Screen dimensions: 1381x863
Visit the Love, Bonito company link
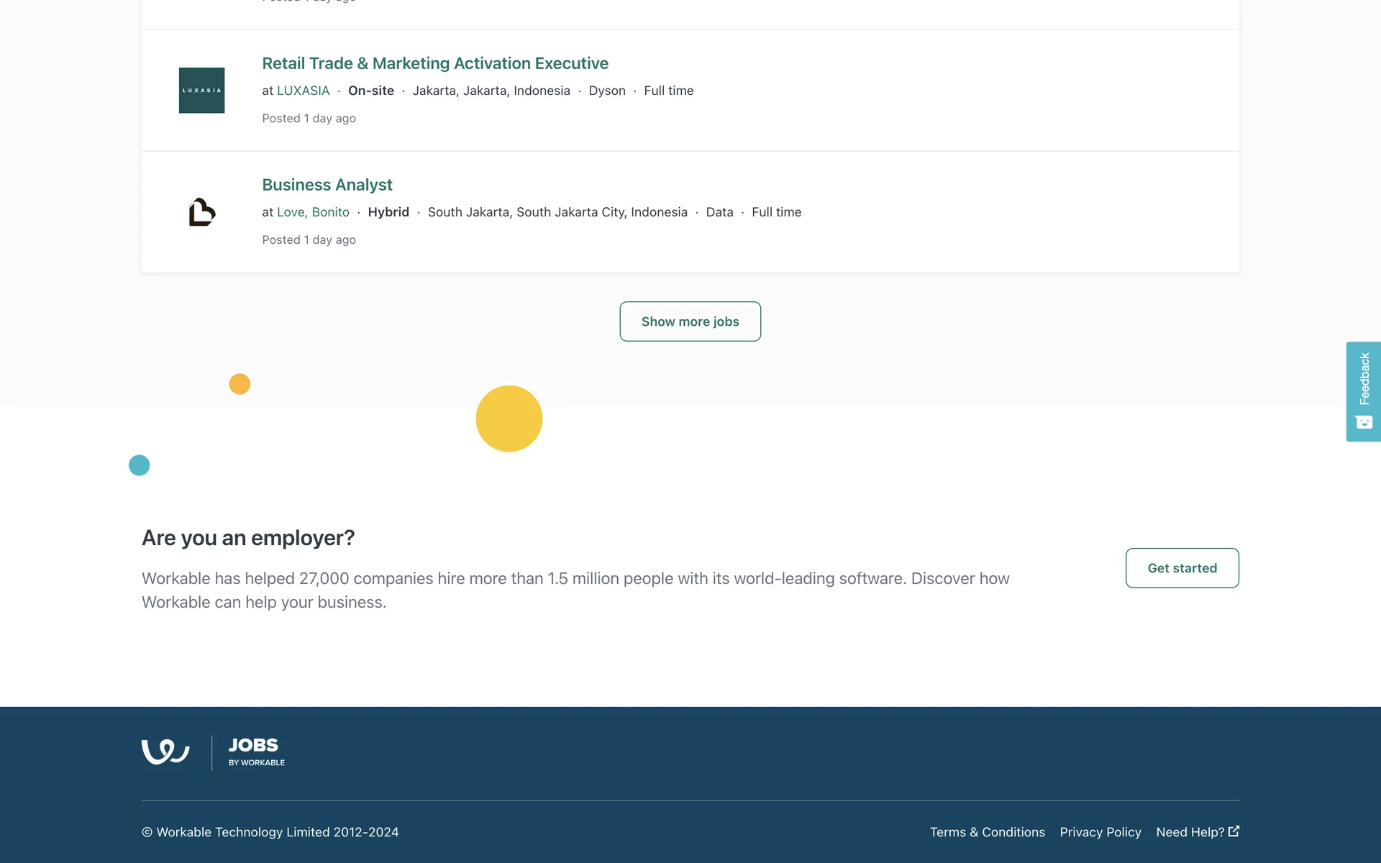click(313, 212)
